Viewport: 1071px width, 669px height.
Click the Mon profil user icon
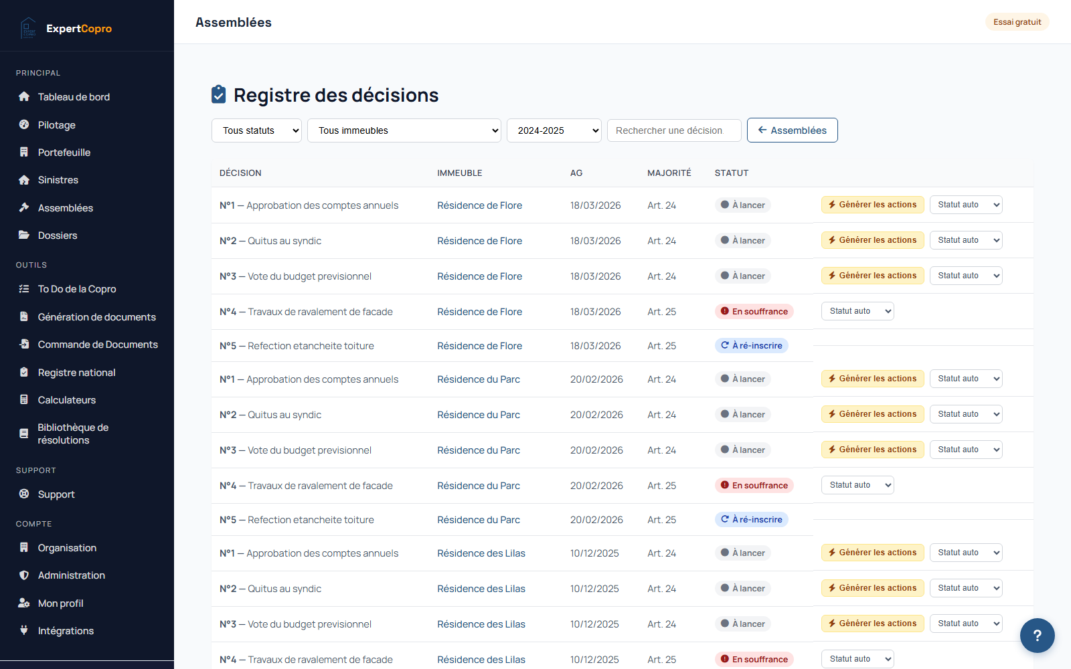24,603
